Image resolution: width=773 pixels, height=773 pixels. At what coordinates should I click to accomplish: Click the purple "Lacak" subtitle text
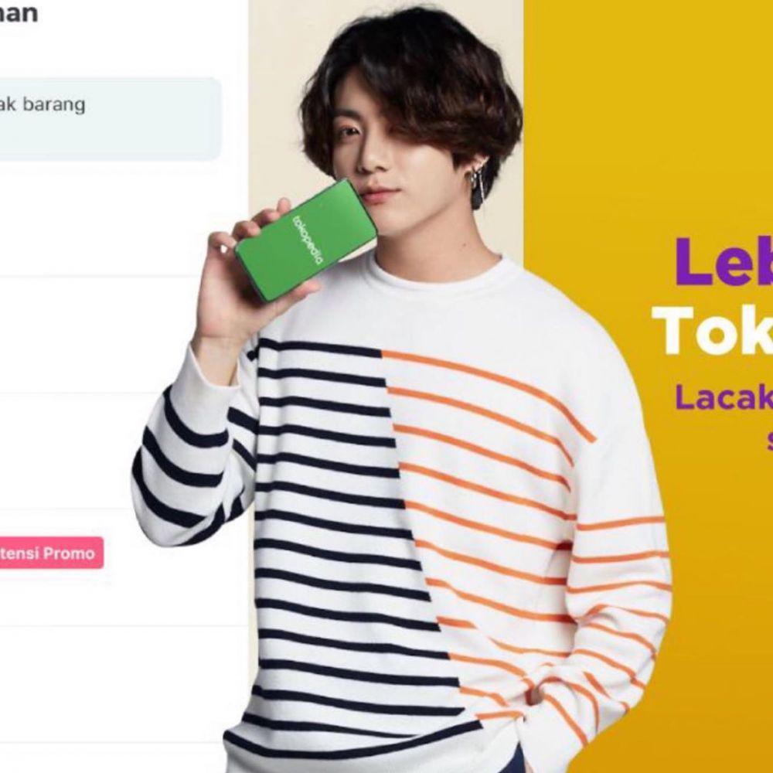724,397
